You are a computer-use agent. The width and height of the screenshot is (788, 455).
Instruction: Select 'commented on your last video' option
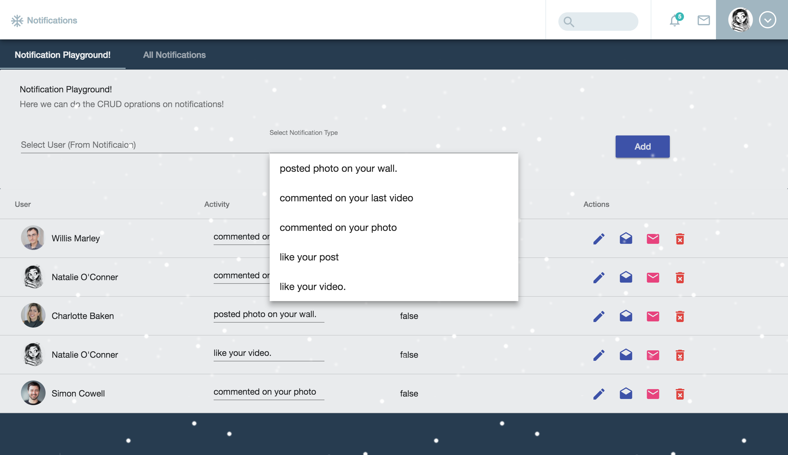[x=346, y=198]
